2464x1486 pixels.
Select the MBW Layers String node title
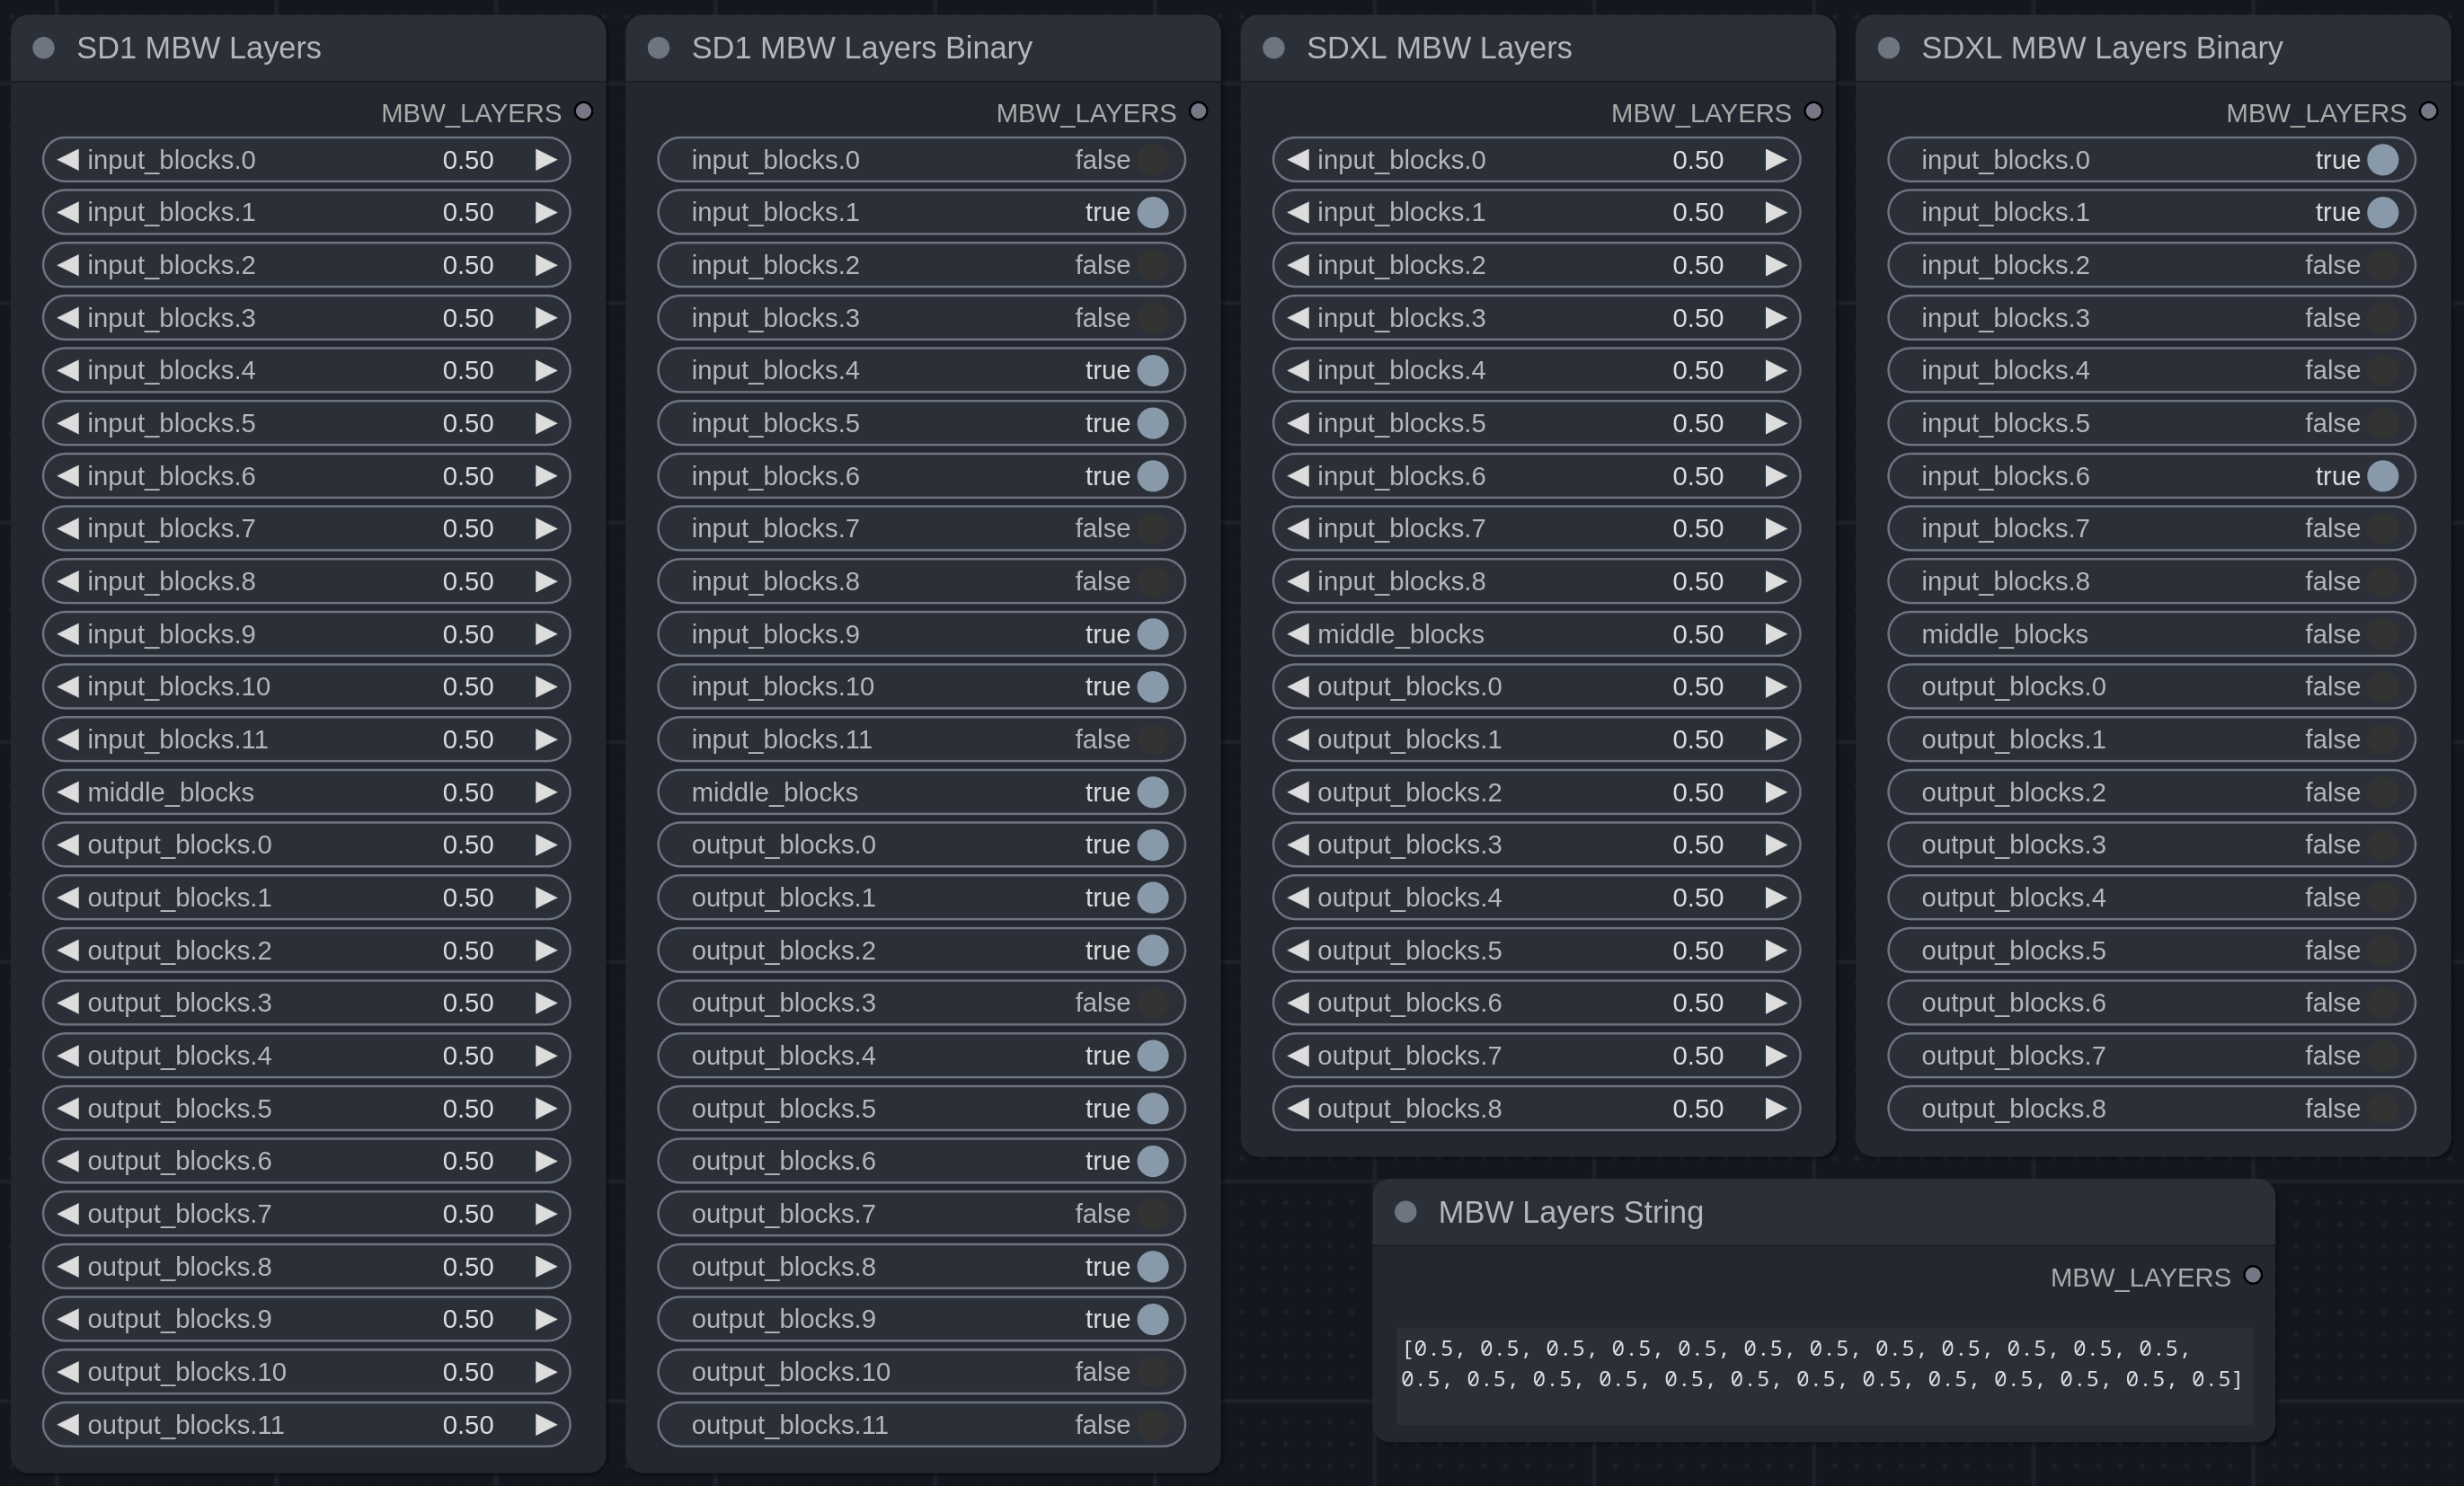tap(1570, 1212)
